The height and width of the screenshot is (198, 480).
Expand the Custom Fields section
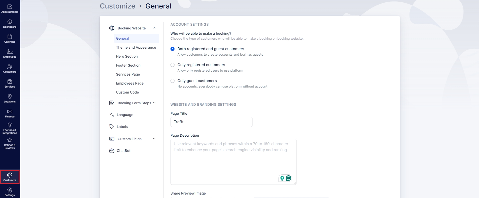pos(154,139)
